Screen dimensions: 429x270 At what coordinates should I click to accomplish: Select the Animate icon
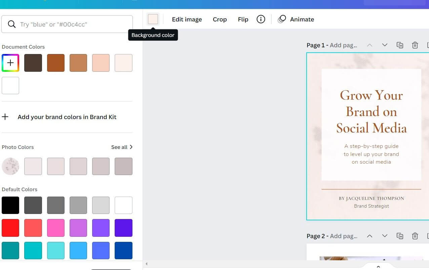(x=282, y=19)
